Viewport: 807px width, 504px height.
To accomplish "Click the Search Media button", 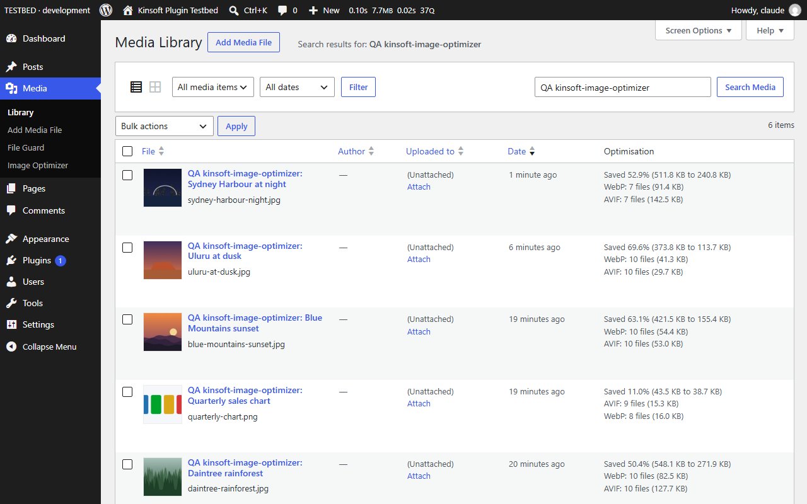I will (750, 87).
